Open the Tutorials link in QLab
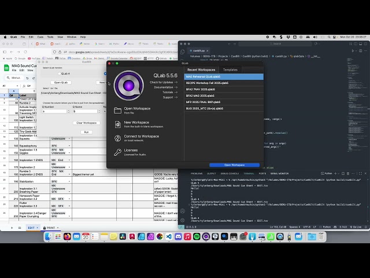370x278 pixels. (169, 92)
